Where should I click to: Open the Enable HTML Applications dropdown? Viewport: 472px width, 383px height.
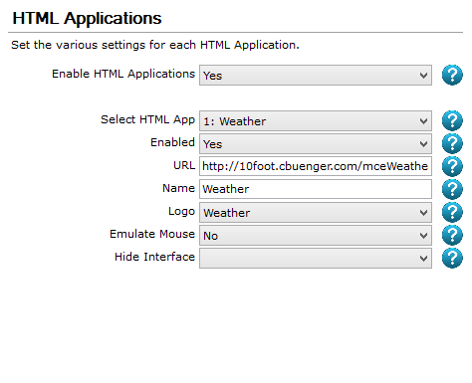[x=316, y=76]
